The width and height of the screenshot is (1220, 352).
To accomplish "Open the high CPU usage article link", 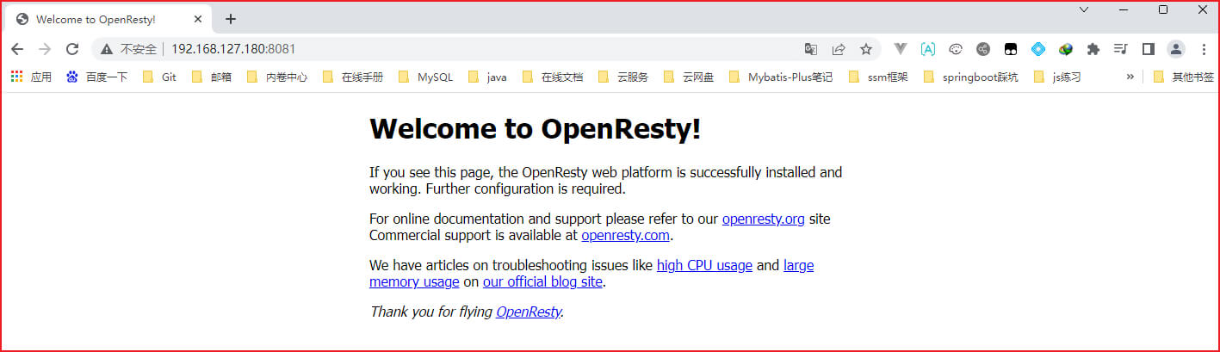I will 704,265.
